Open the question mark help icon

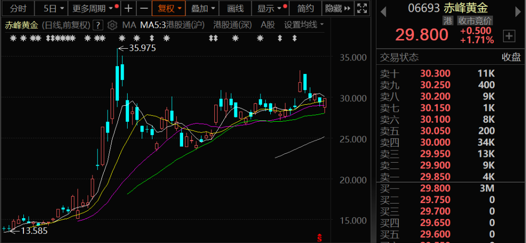[97, 25]
